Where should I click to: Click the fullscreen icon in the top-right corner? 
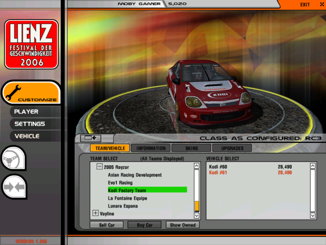coord(321,4)
